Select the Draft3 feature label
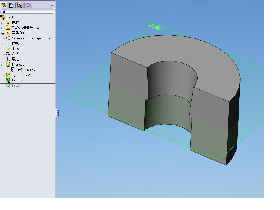This screenshot has width=280, height=210. (17, 80)
